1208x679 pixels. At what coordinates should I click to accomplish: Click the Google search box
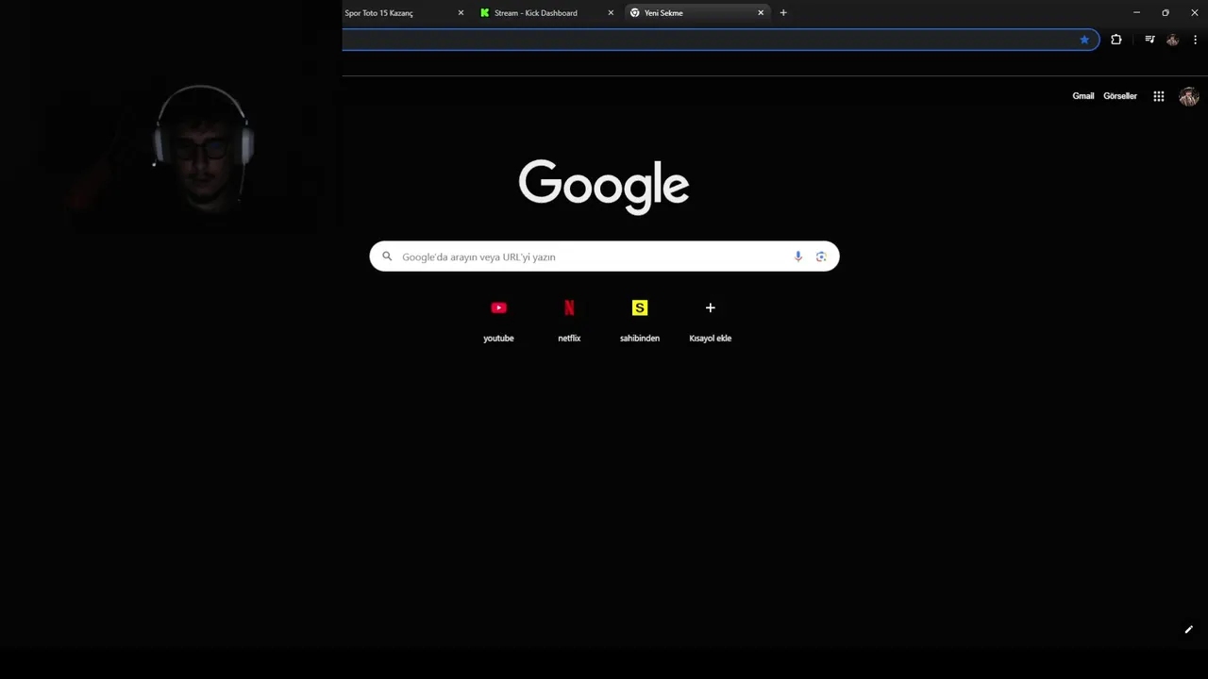[604, 257]
